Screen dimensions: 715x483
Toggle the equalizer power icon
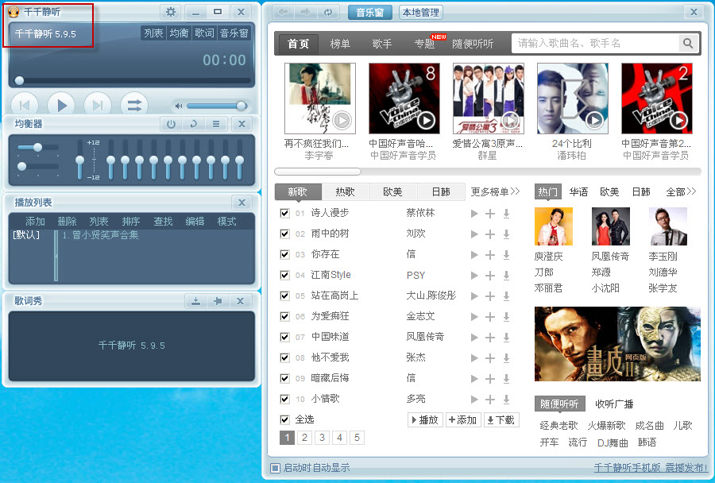click(172, 124)
